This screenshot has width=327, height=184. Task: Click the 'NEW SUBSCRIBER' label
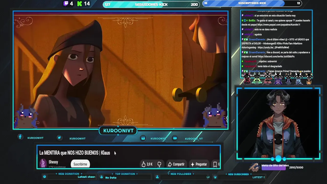238,174
